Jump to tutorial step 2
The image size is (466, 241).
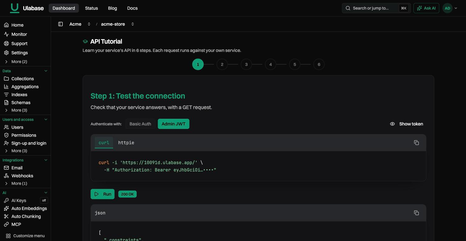coord(222,64)
